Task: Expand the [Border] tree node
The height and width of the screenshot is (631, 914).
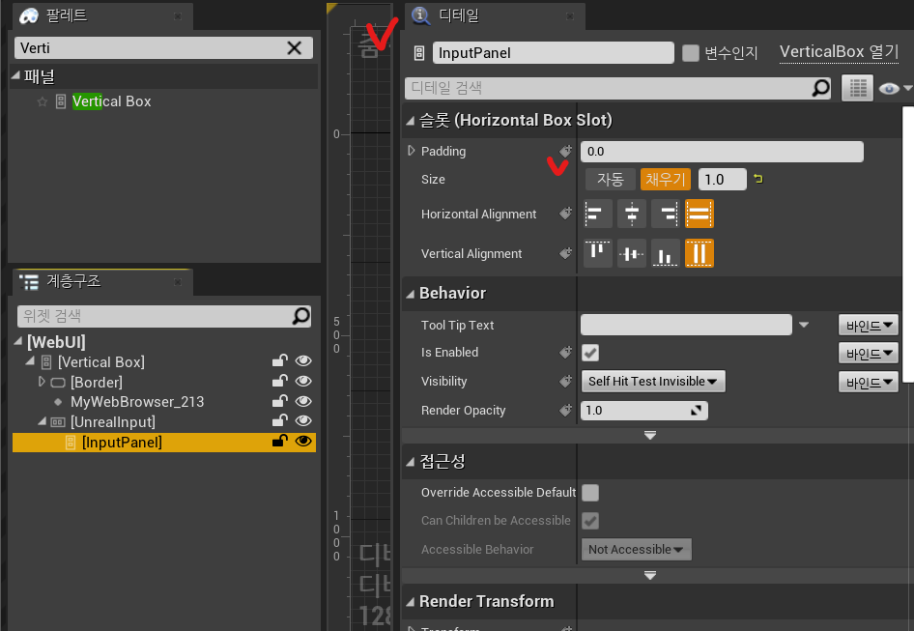Action: point(42,382)
